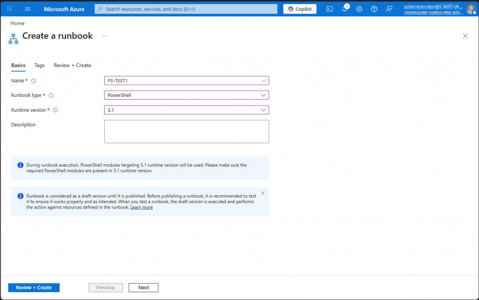Image resolution: width=479 pixels, height=300 pixels.
Task: Click the Review + Create button
Action: [34, 287]
